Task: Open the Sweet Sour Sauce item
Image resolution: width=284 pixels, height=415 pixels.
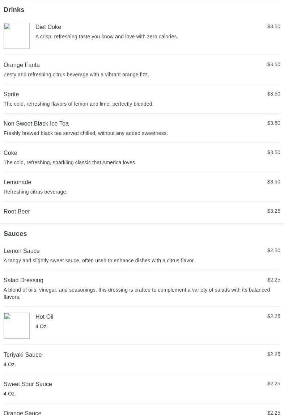Action: pos(28,384)
